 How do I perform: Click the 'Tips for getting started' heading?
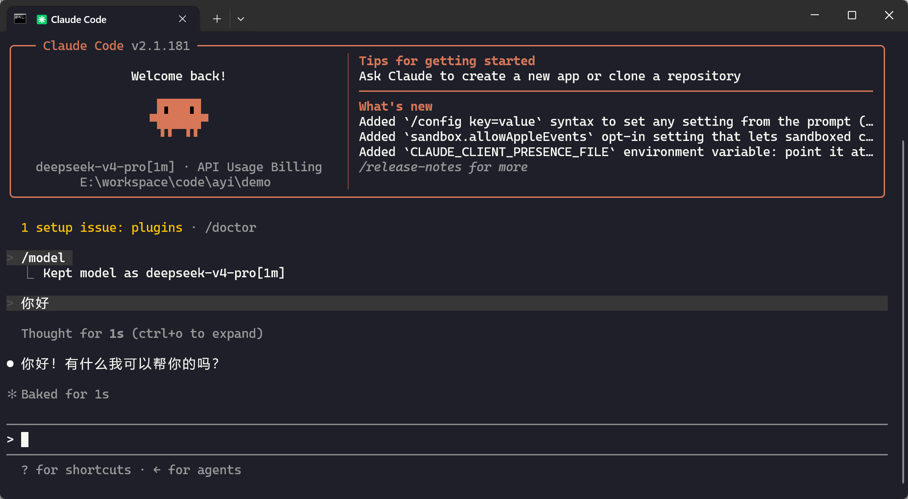tap(447, 61)
